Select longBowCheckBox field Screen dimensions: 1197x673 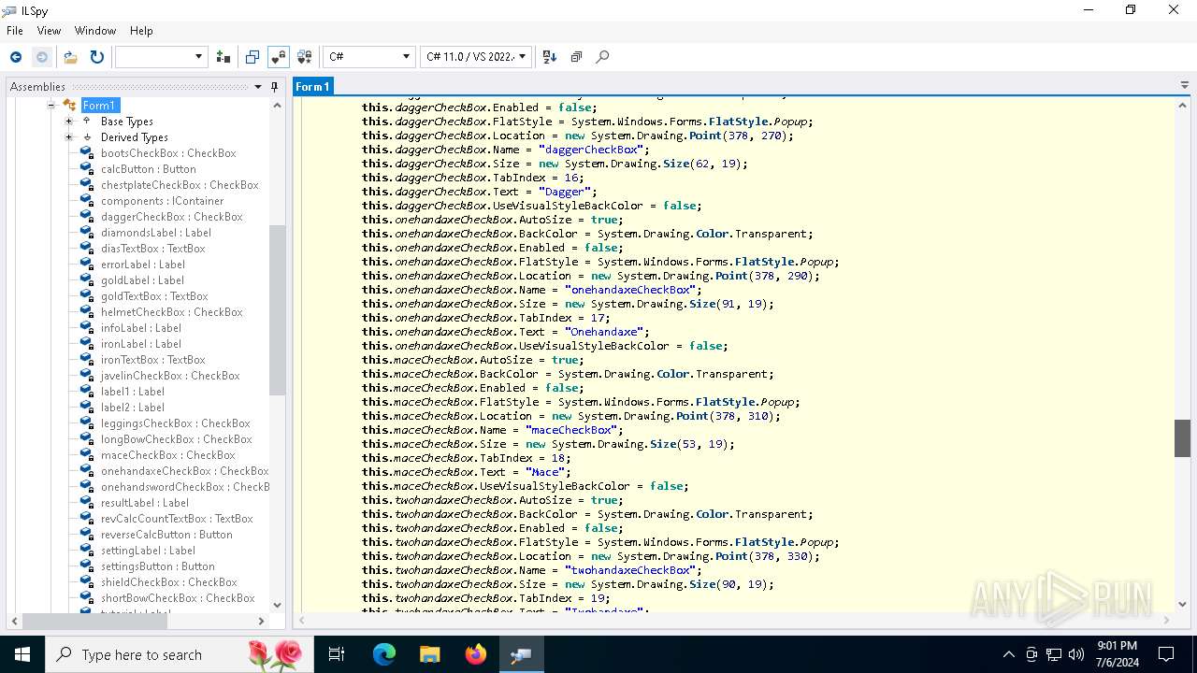(177, 439)
